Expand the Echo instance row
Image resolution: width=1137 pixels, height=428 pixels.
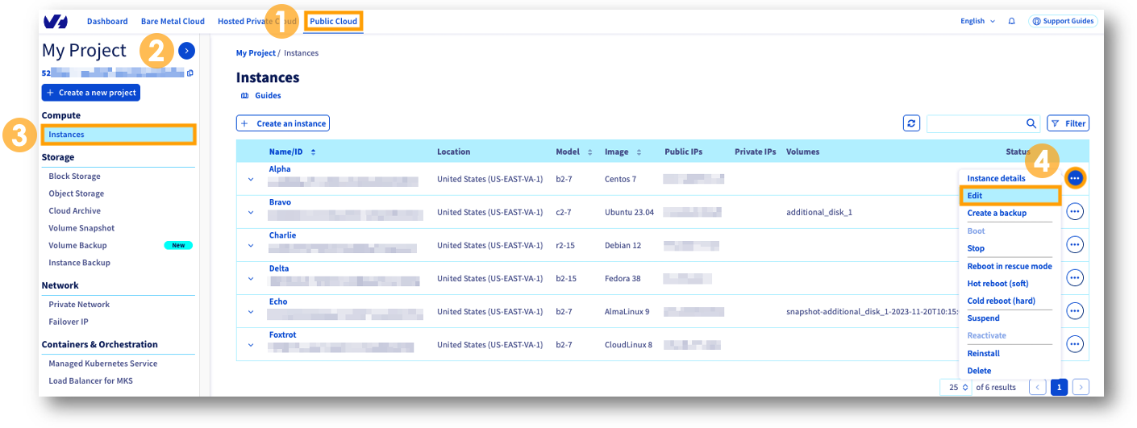pos(251,311)
